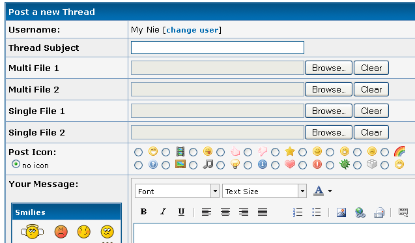Click inside the message body text area

tap(274, 233)
